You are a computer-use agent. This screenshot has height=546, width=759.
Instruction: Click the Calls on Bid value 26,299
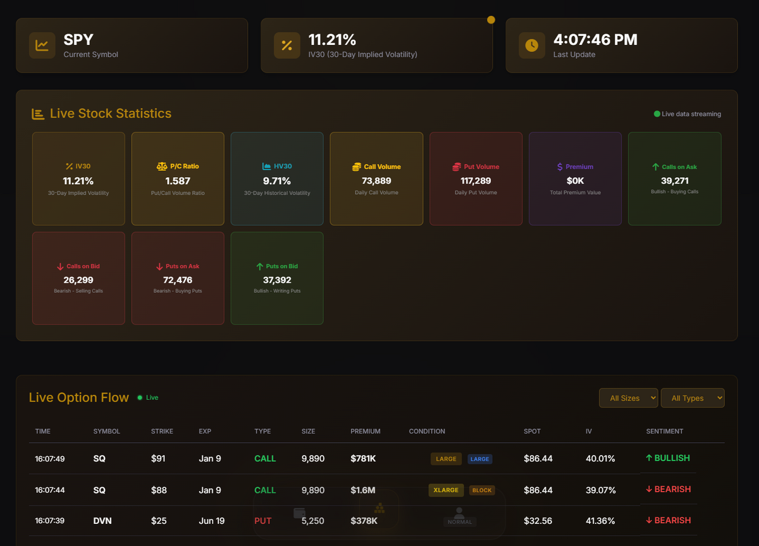click(x=78, y=280)
